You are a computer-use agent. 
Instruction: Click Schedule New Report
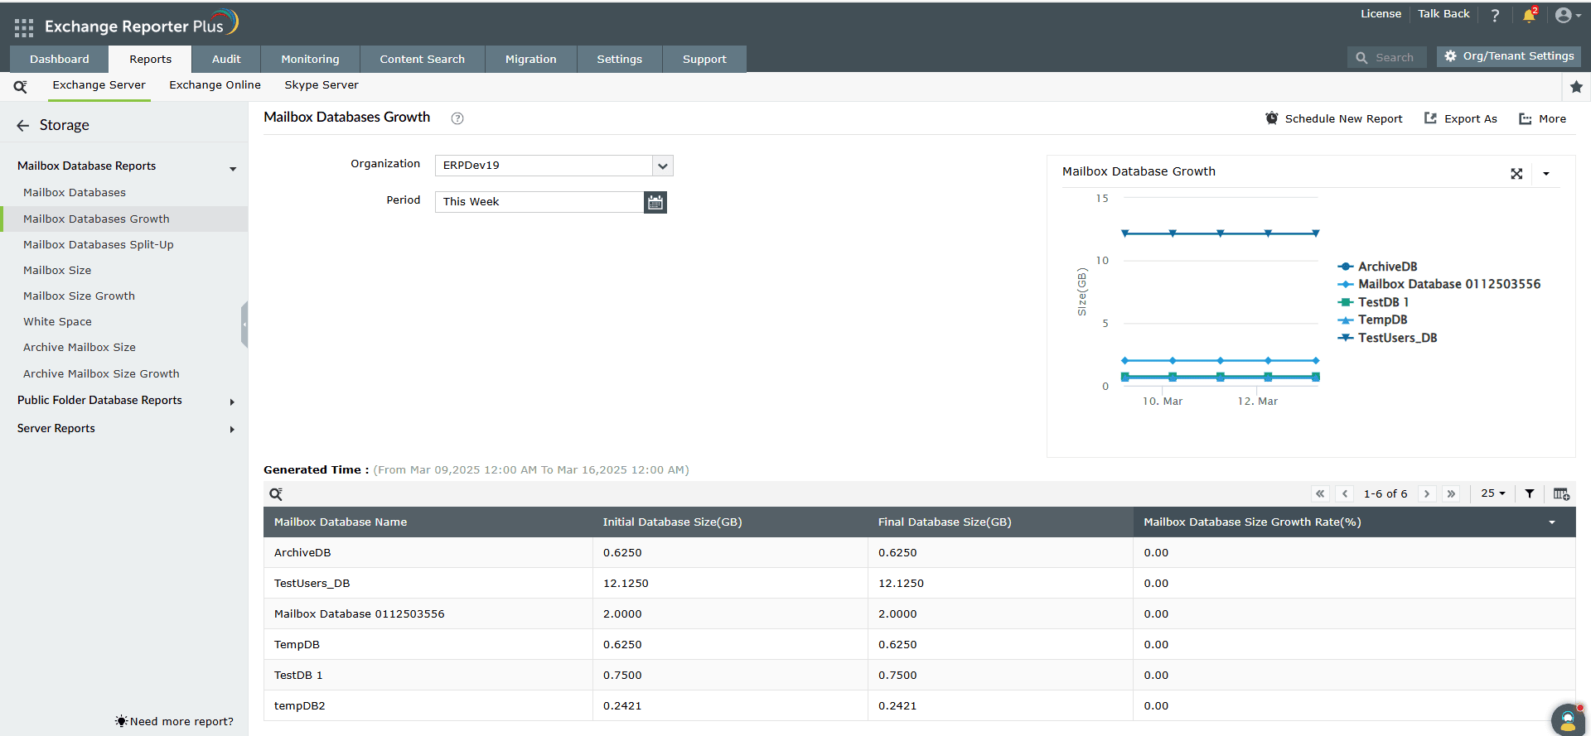coord(1334,119)
